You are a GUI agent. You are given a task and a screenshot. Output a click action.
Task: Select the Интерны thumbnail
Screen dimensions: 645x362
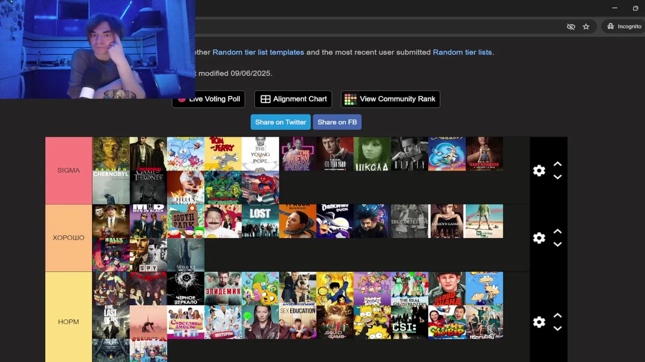[223, 322]
